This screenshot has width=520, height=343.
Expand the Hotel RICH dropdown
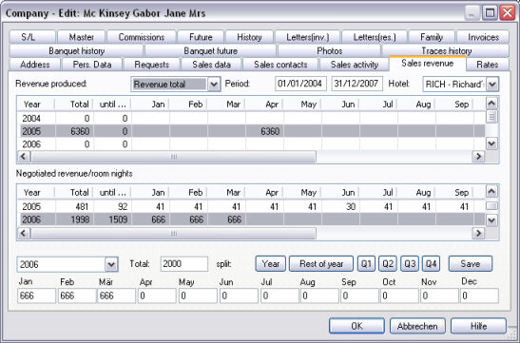492,85
